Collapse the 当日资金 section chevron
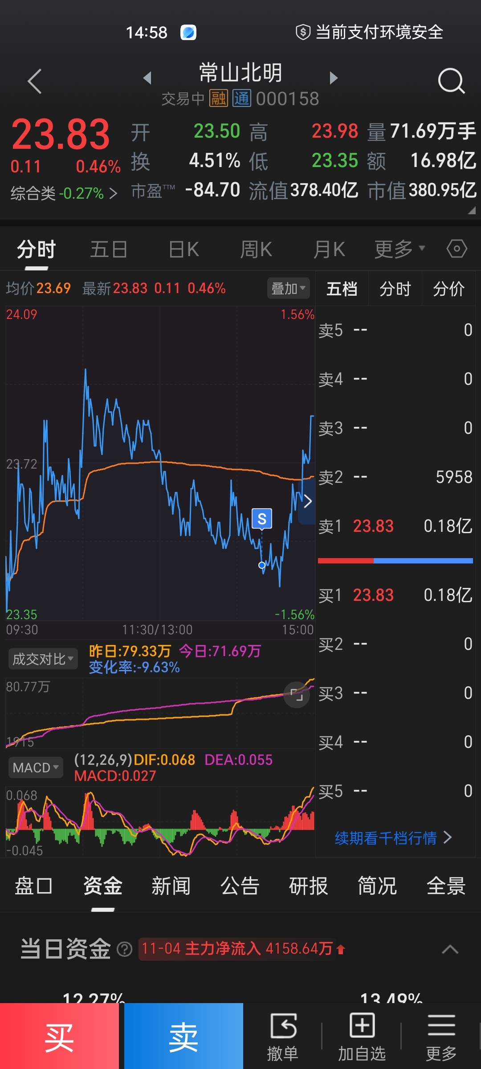The width and height of the screenshot is (481, 1069). (x=450, y=949)
